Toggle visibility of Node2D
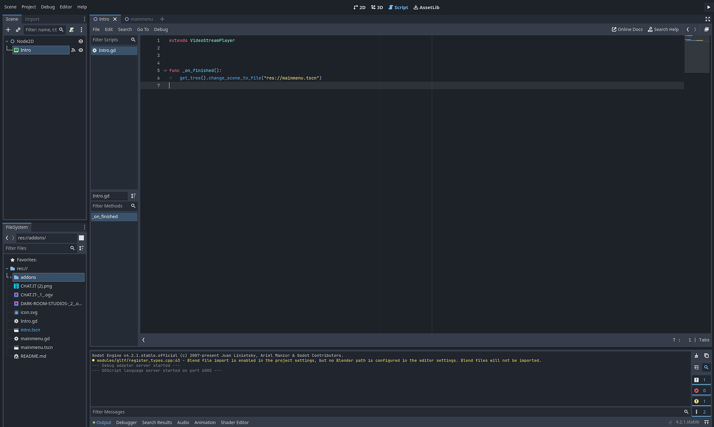The width and height of the screenshot is (714, 427). tap(81, 41)
